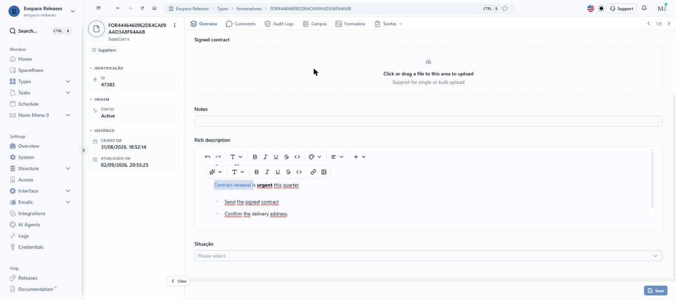
Task: Toggle italic in the main editor toolbar
Action: click(265, 157)
